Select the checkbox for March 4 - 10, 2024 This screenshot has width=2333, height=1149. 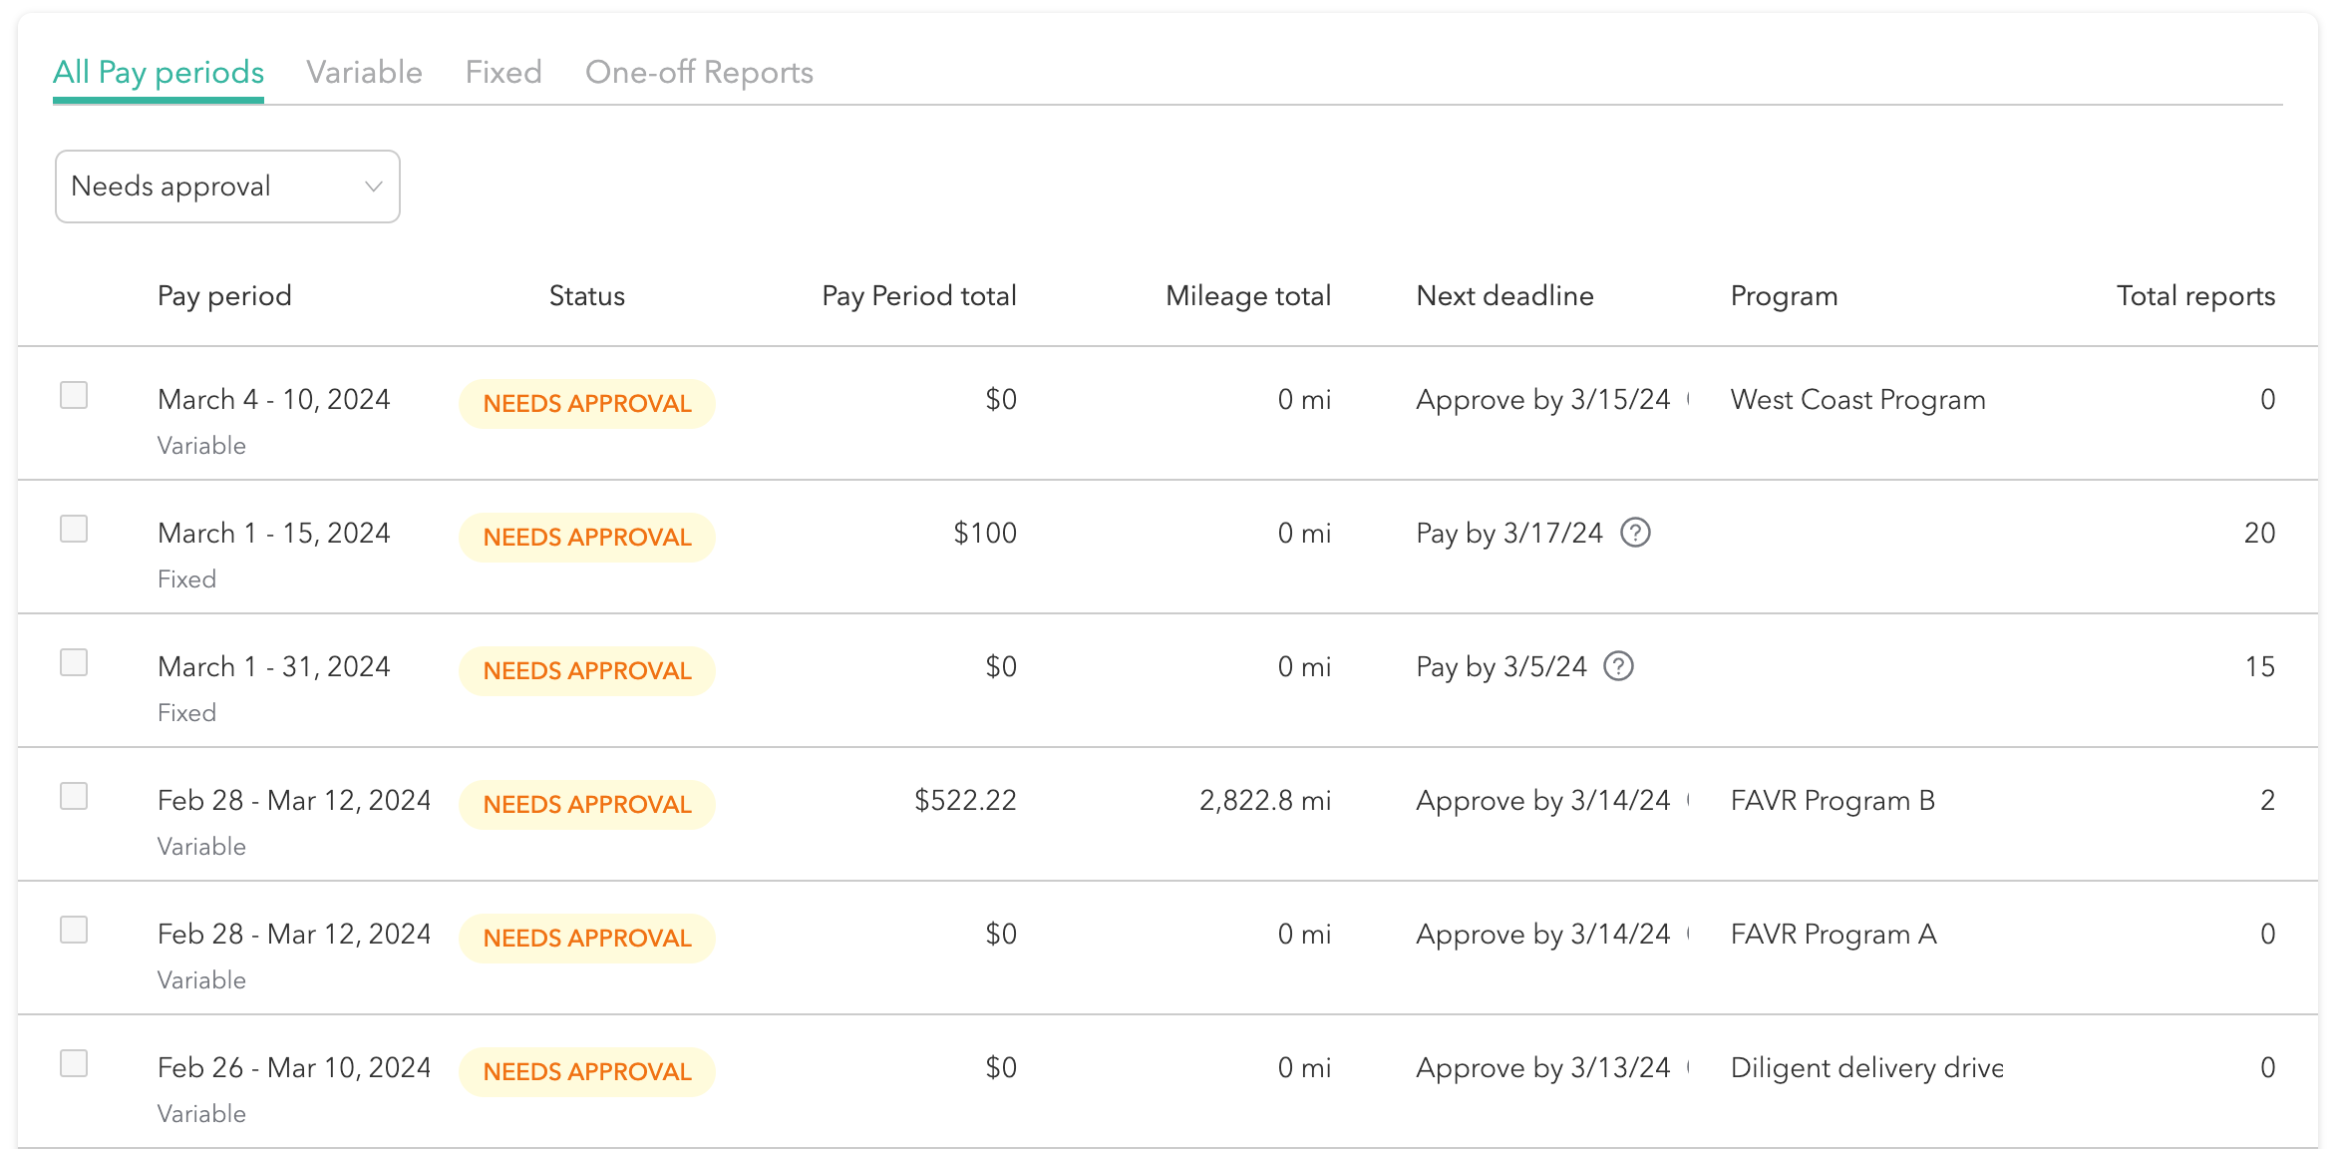(74, 395)
